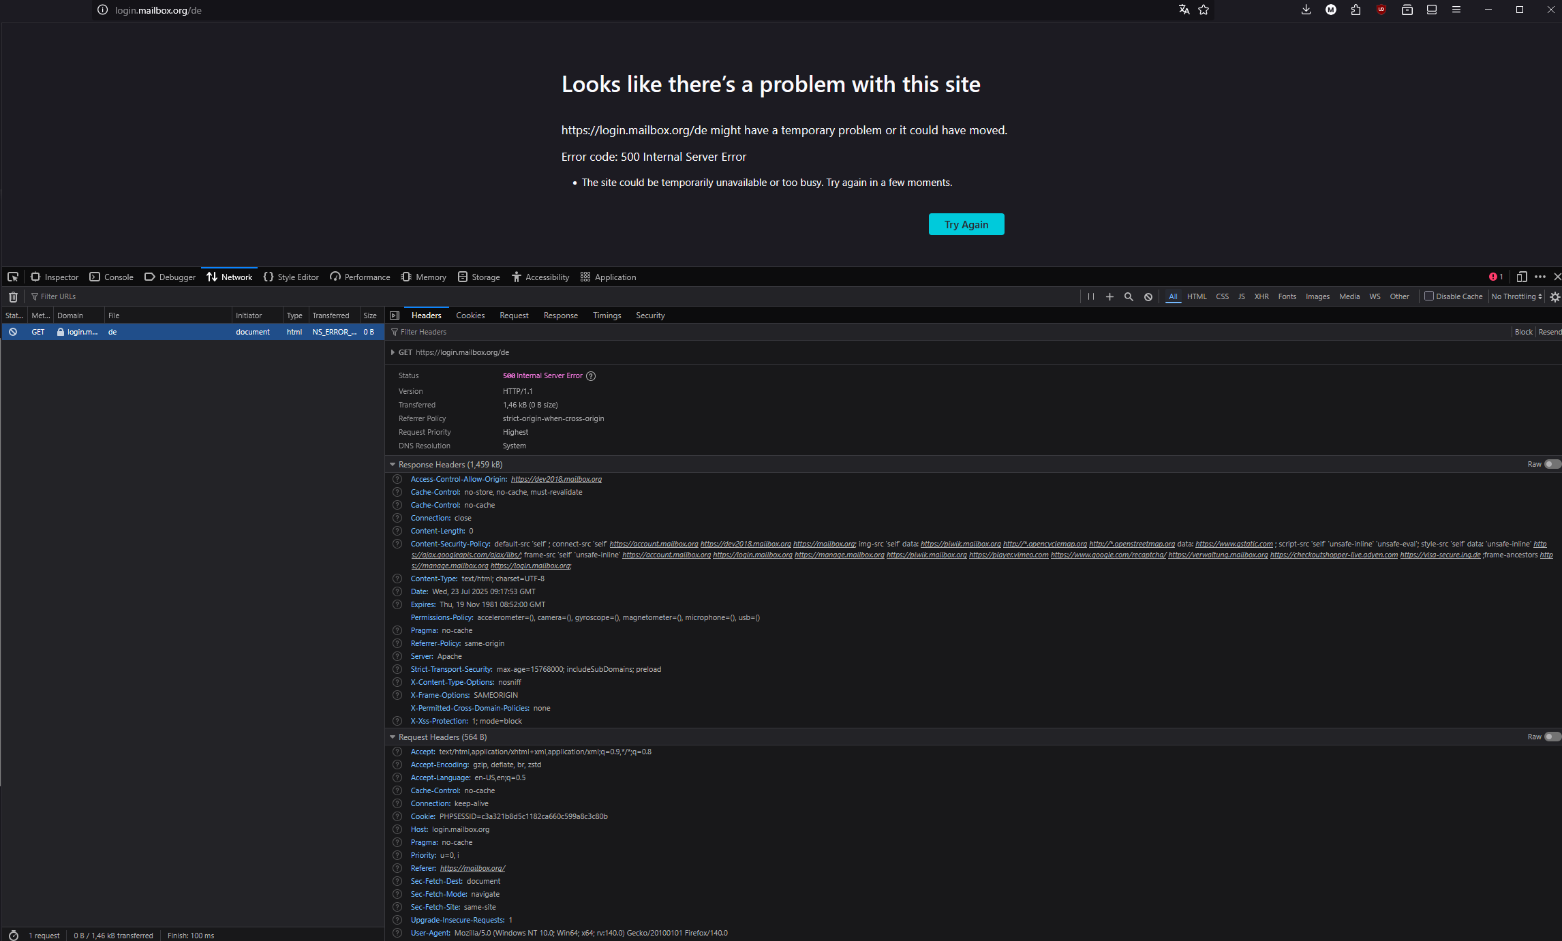Click the Try Again button

(966, 224)
